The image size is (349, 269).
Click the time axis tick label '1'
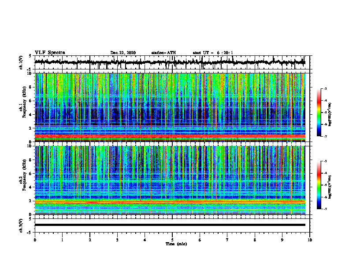[62, 240]
